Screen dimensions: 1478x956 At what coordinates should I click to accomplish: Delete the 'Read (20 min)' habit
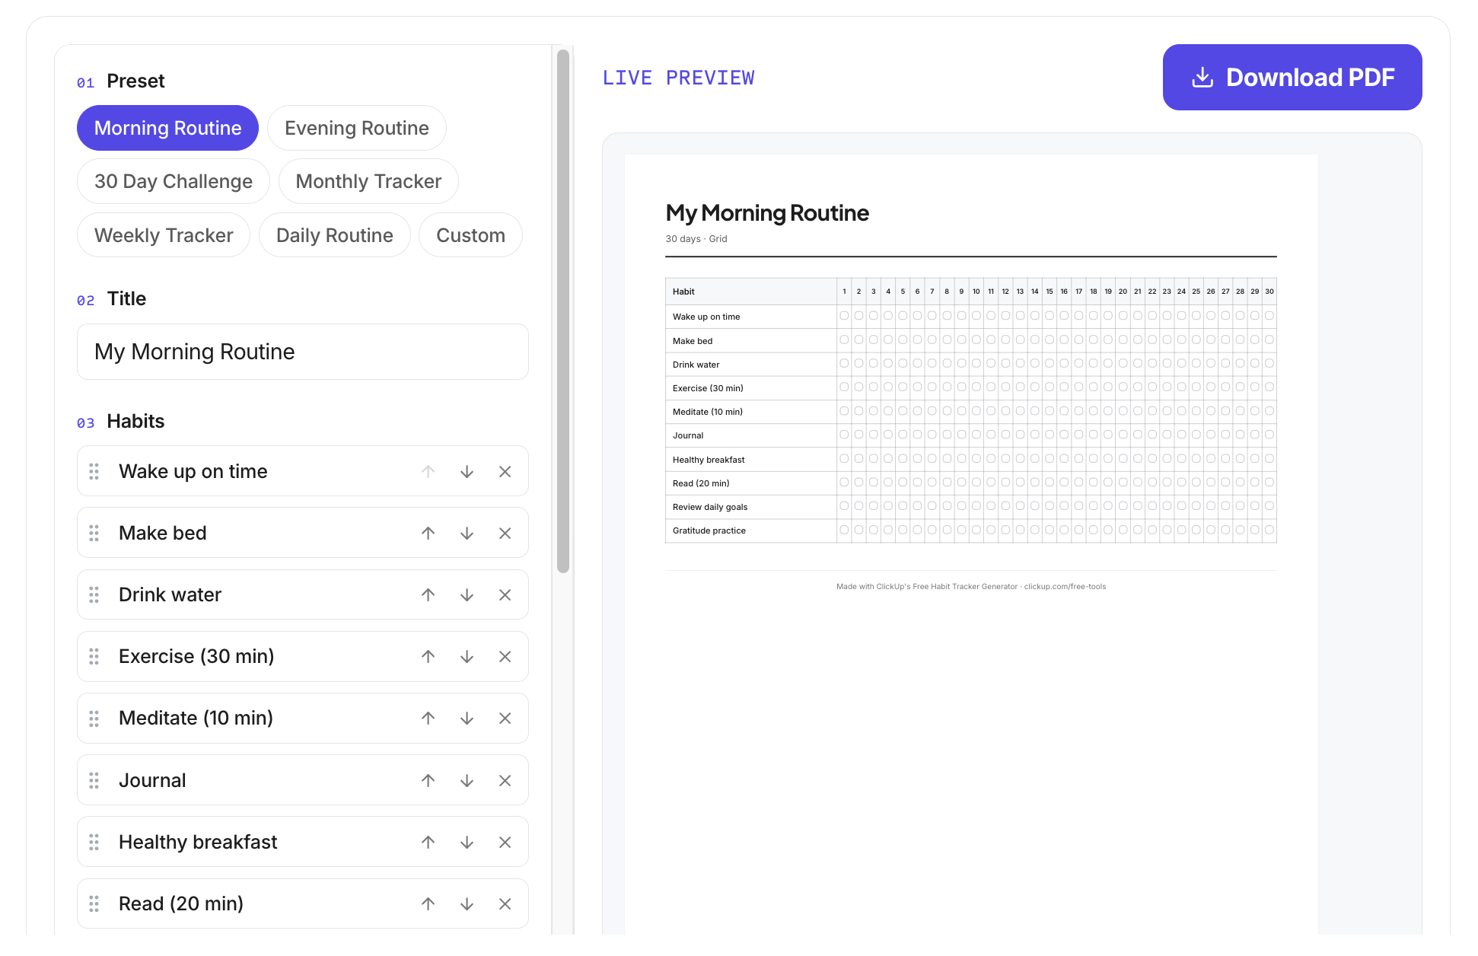[x=505, y=904]
